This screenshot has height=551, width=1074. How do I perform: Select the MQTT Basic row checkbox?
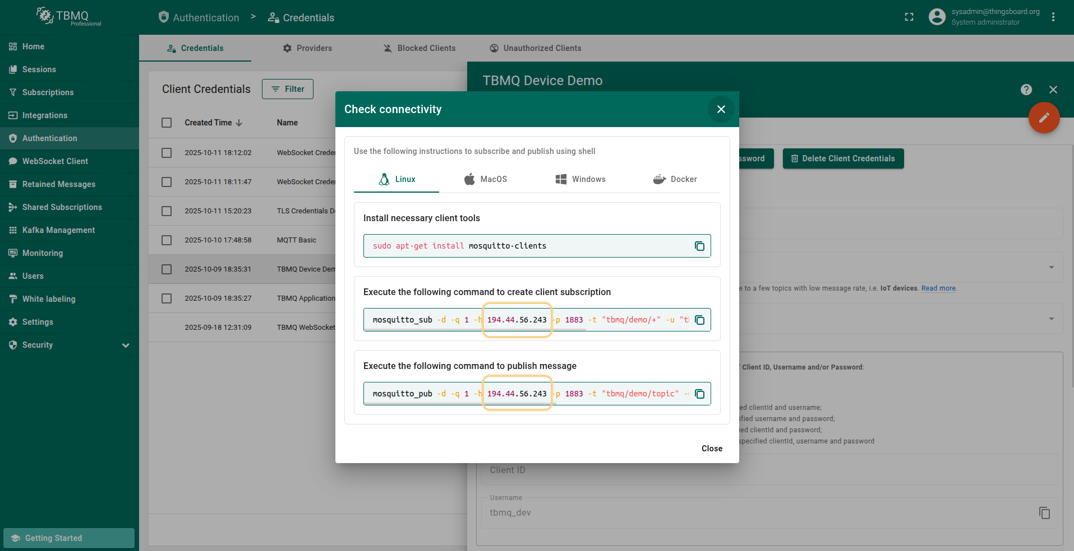click(x=167, y=240)
